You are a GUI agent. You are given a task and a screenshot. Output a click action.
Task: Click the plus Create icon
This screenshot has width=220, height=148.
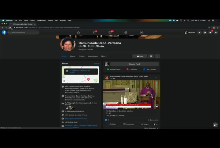tap(199, 33)
